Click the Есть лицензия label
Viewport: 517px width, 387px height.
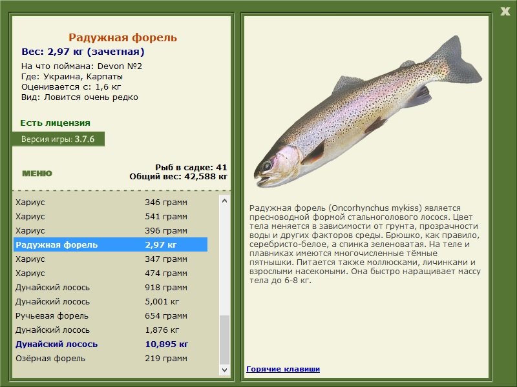[55, 123]
